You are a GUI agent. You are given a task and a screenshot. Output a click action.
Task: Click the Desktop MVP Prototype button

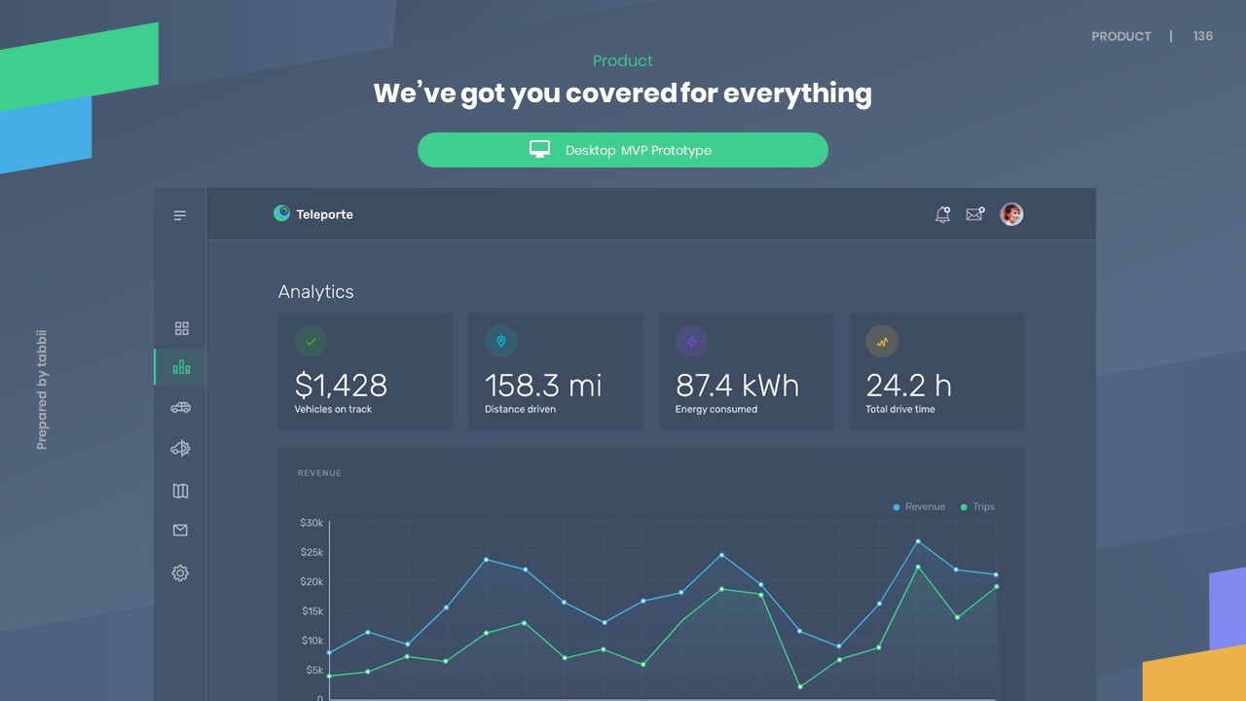tap(623, 150)
